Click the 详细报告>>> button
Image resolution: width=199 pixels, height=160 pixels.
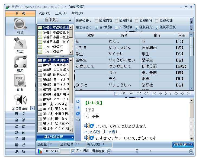point(183,144)
